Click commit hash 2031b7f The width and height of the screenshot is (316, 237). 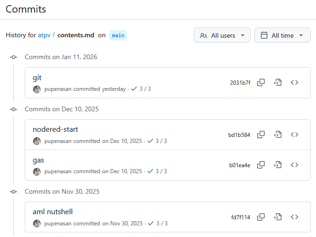240,83
